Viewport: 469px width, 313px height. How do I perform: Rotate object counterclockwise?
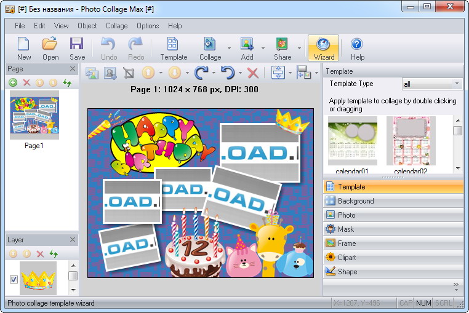pyautogui.click(x=228, y=73)
